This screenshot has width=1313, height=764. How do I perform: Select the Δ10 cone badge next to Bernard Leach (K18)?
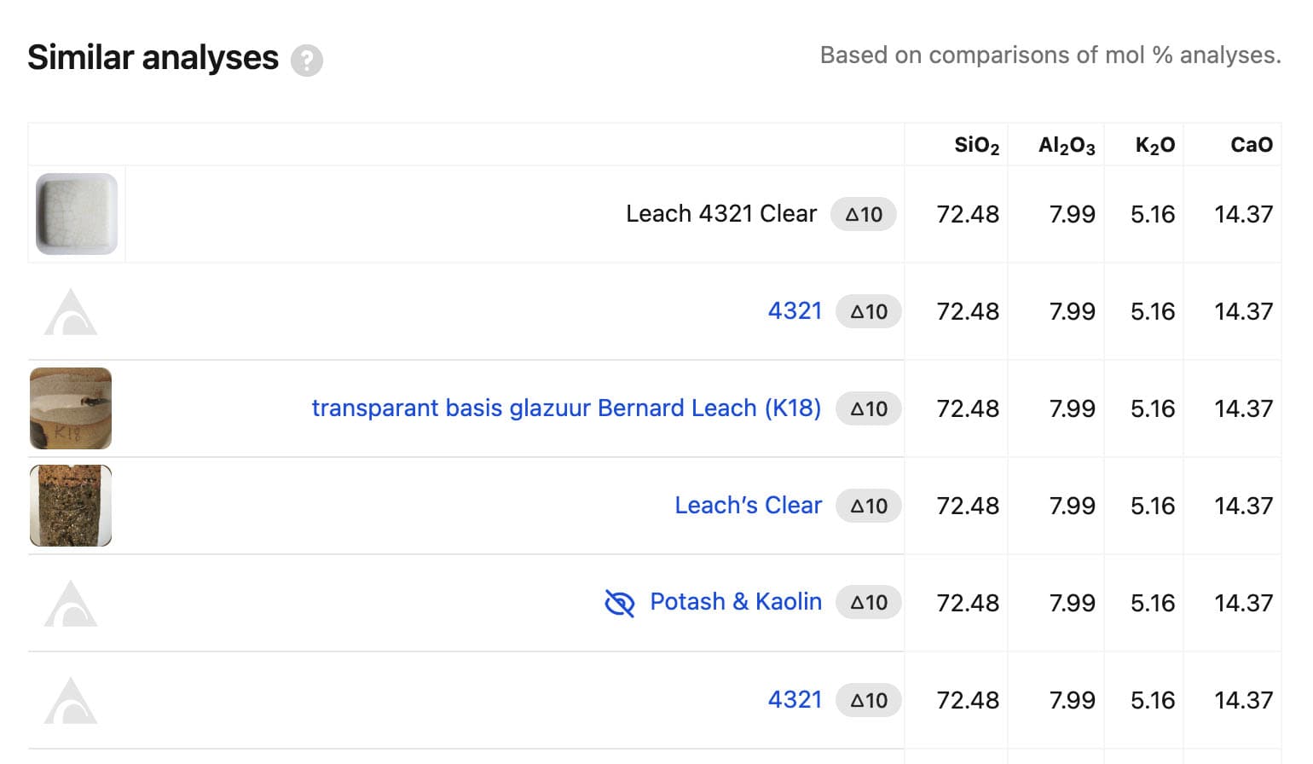click(869, 408)
